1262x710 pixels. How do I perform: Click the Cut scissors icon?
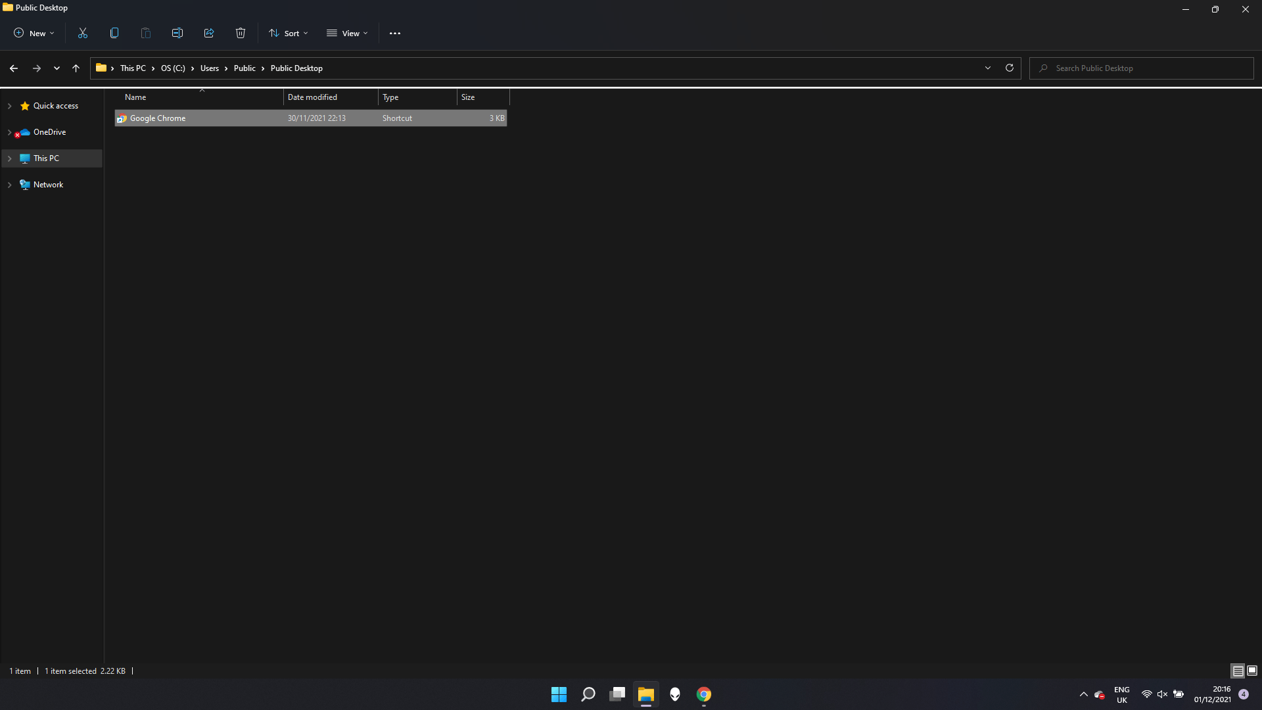tap(83, 33)
